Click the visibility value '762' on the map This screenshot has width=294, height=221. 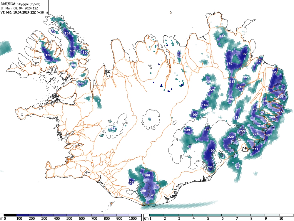point(62,22)
